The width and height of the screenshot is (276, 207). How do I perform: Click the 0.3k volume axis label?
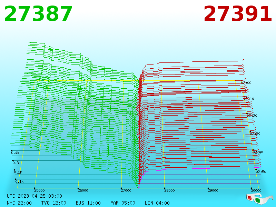click(17, 163)
